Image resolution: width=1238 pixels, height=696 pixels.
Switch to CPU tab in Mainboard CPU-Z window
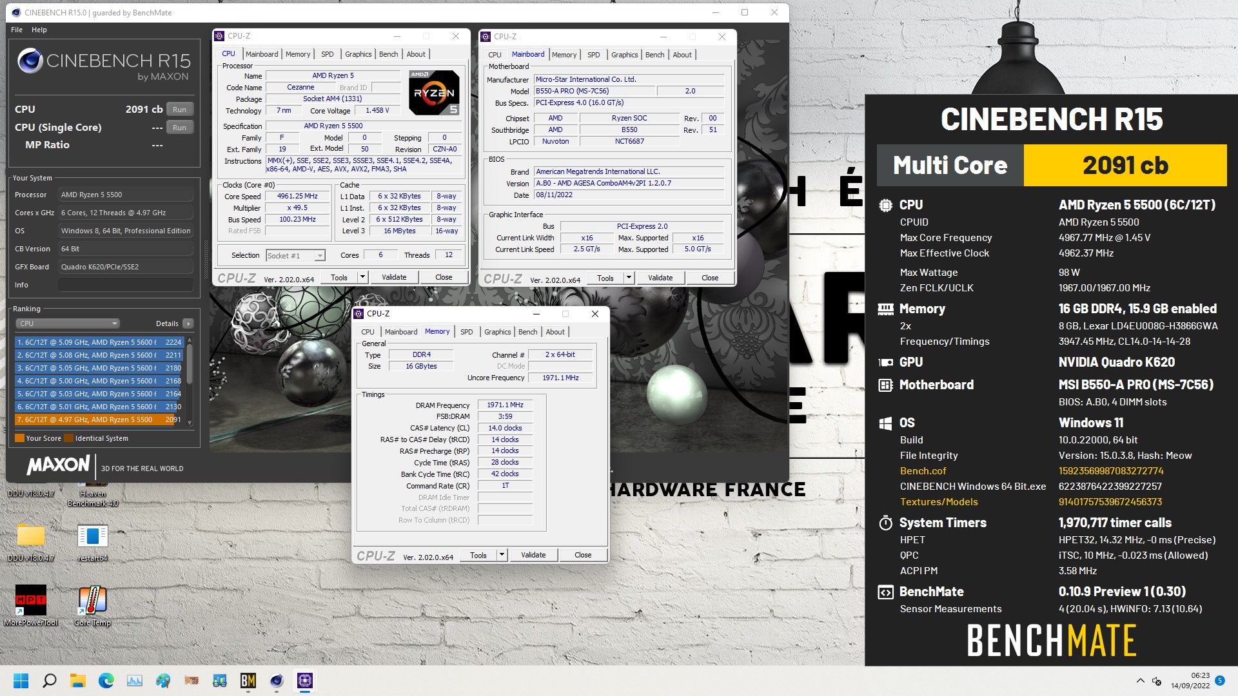tap(495, 55)
